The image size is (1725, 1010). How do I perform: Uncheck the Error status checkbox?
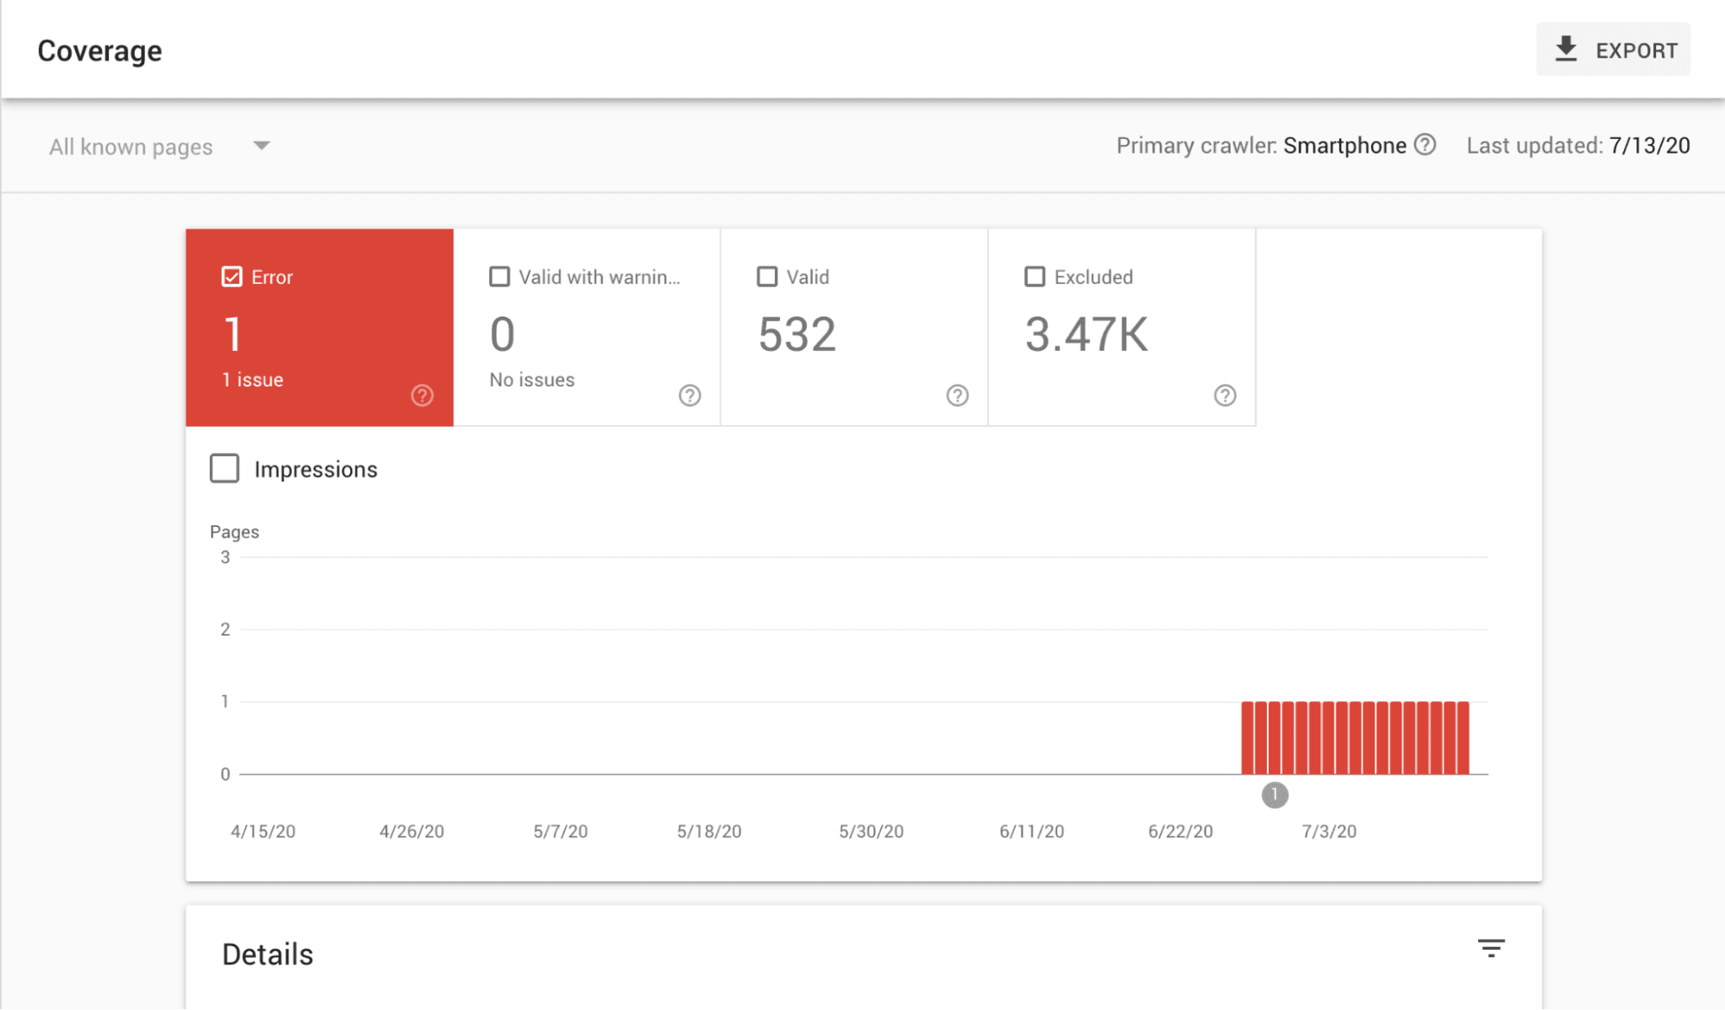coord(230,276)
